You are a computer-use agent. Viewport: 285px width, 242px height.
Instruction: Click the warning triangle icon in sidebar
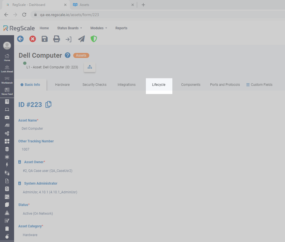coord(7,212)
